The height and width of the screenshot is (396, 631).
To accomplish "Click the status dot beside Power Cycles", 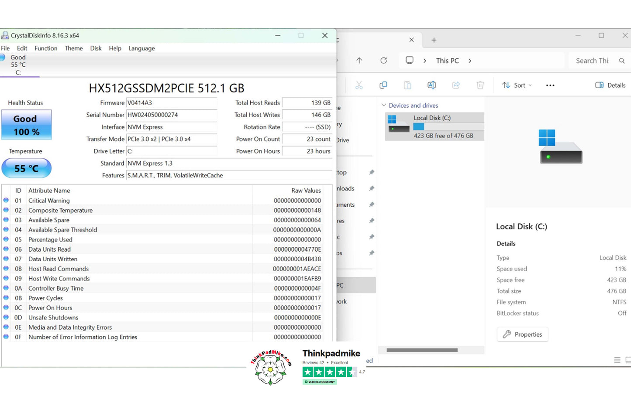I will (x=6, y=298).
